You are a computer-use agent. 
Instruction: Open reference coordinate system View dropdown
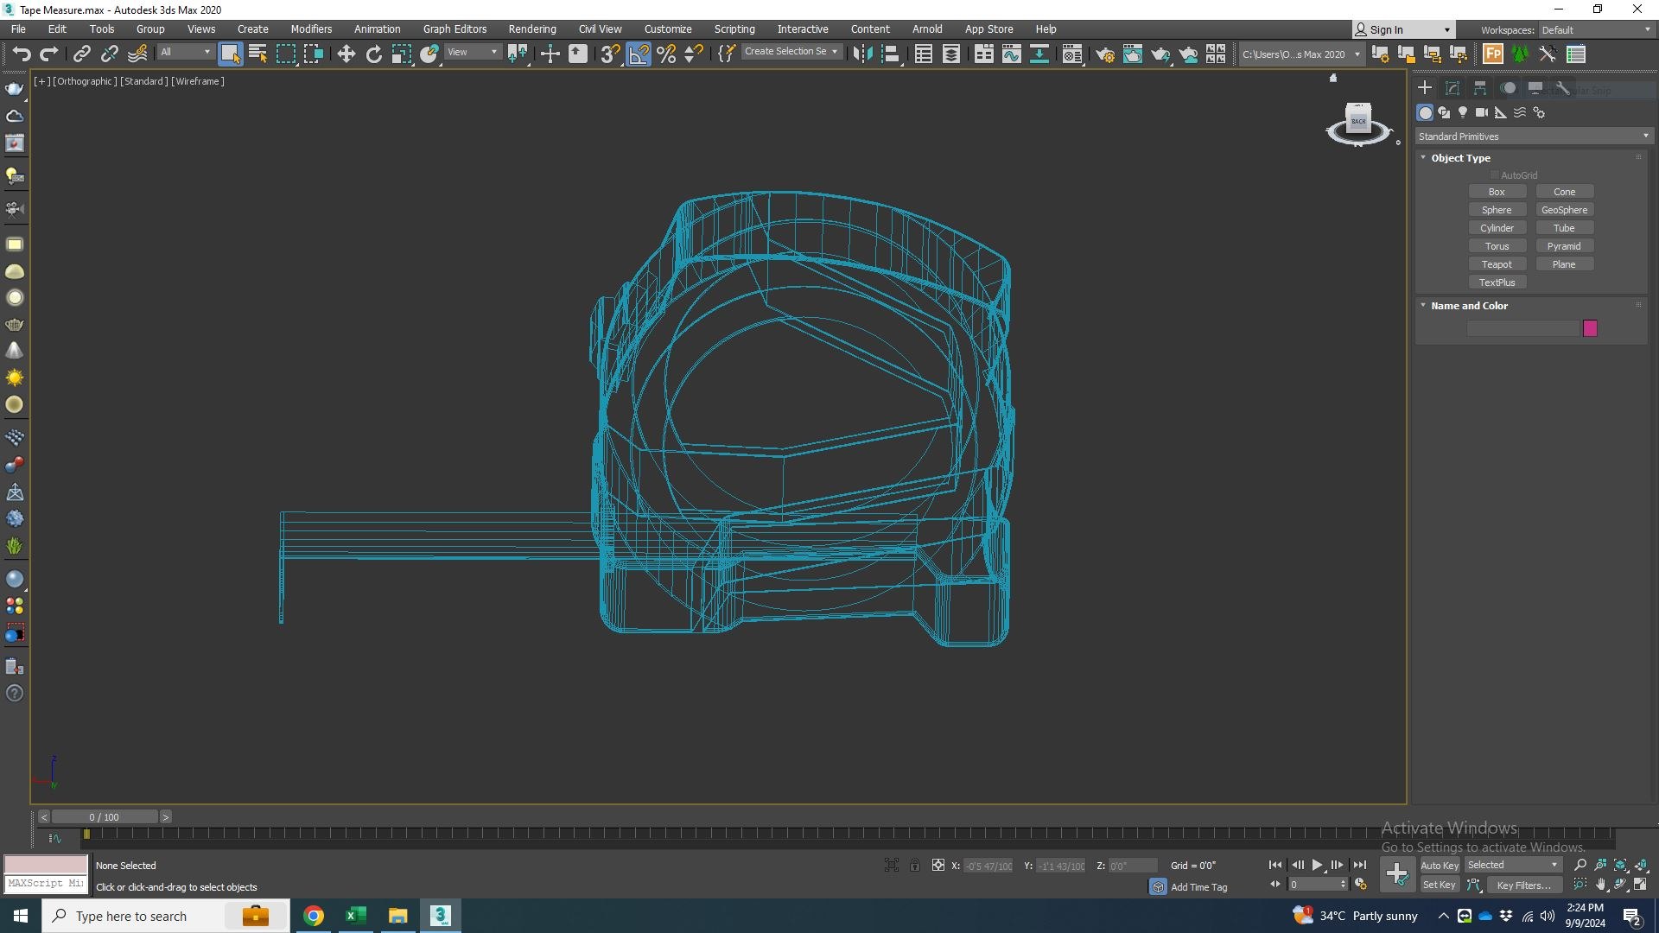click(x=472, y=52)
